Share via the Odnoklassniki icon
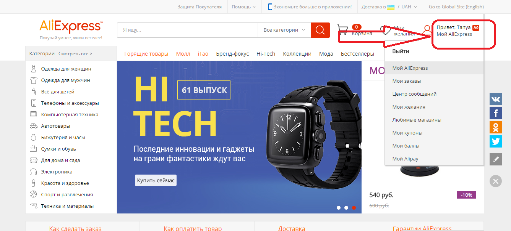The height and width of the screenshot is (231, 511). [x=496, y=127]
